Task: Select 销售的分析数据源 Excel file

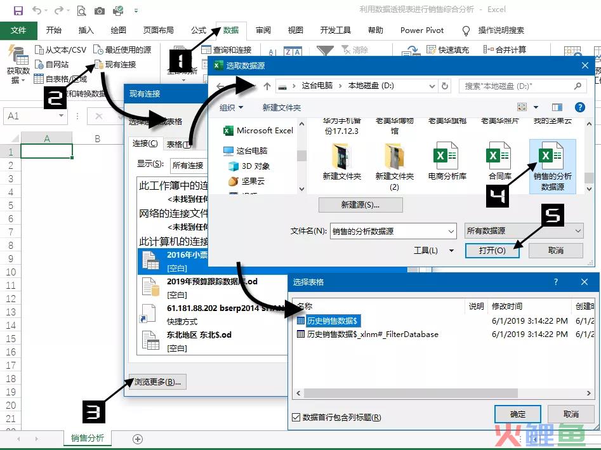Action: [x=552, y=166]
